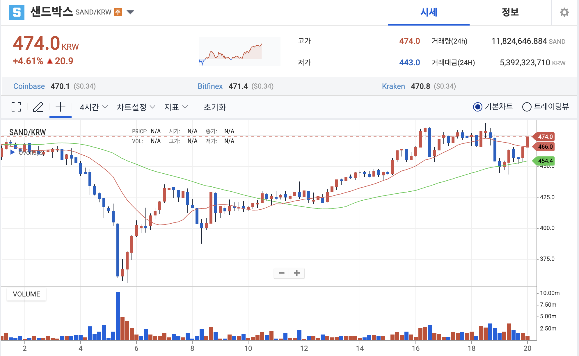The height and width of the screenshot is (356, 579).
Task: Expand Overlays with the play triangle
Action: (13, 152)
